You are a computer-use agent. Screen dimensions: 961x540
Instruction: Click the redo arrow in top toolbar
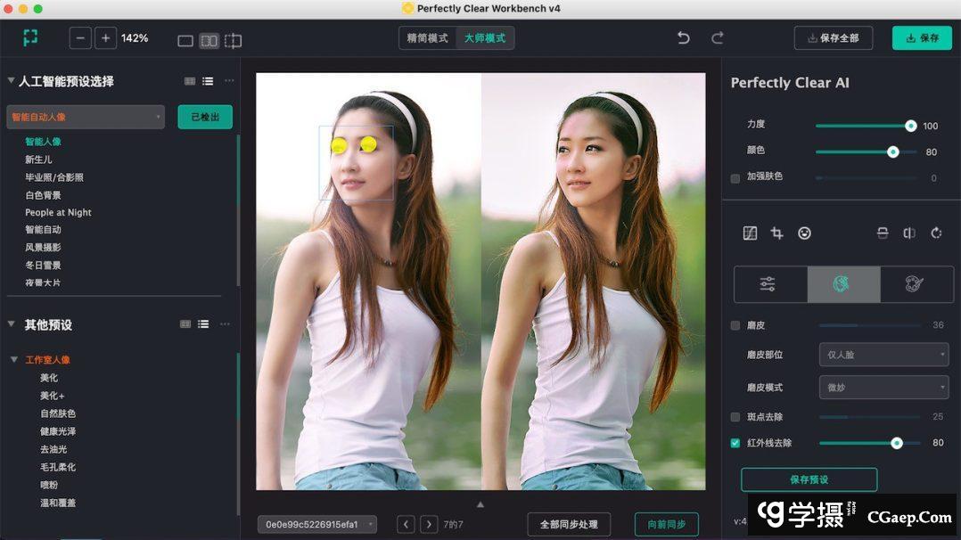pyautogui.click(x=718, y=38)
